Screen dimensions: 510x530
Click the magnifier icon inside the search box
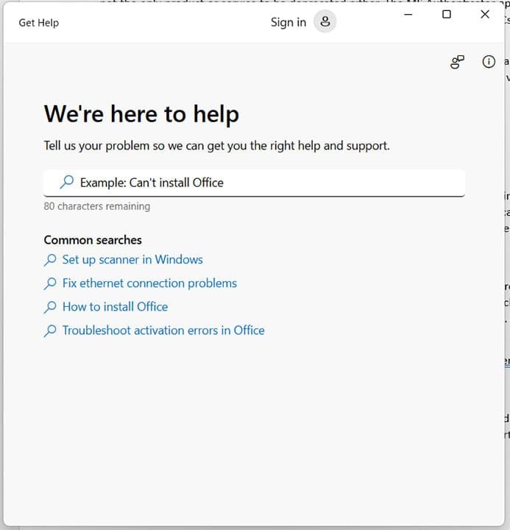(x=67, y=183)
